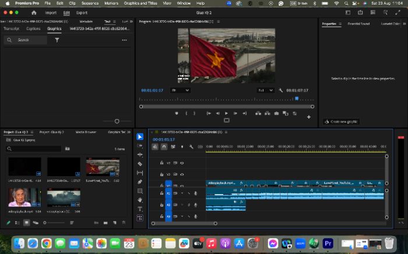Image resolution: width=408 pixels, height=254 pixels.
Task: Switch to the Export workspace
Action: (x=82, y=13)
